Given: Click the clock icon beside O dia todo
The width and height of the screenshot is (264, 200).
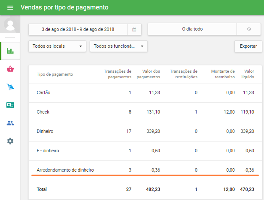Looking at the screenshot, I should (249, 29).
